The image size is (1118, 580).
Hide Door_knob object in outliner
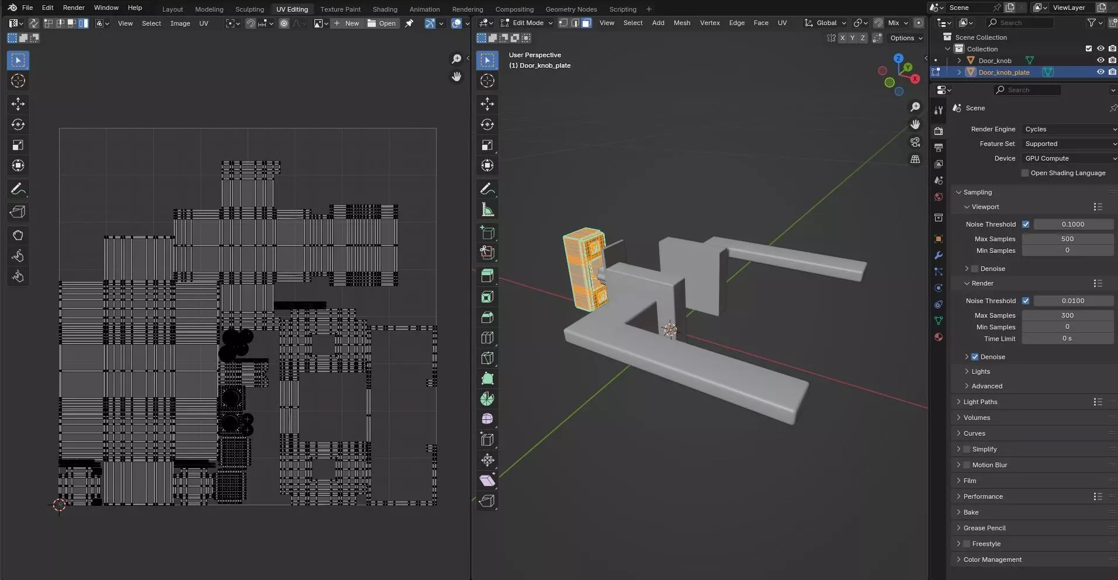click(x=1100, y=60)
